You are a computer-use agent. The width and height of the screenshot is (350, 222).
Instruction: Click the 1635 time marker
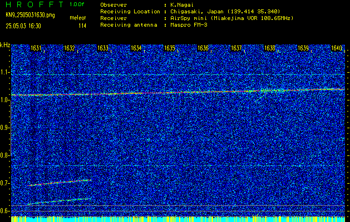(x=169, y=48)
